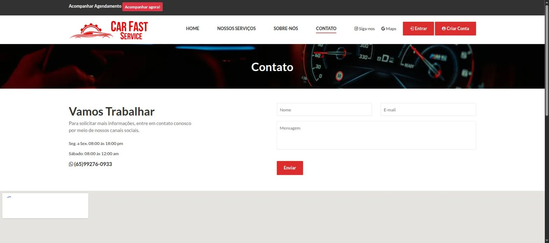This screenshot has height=243, width=549.
Task: Click the Contato banner title
Action: (x=272, y=67)
